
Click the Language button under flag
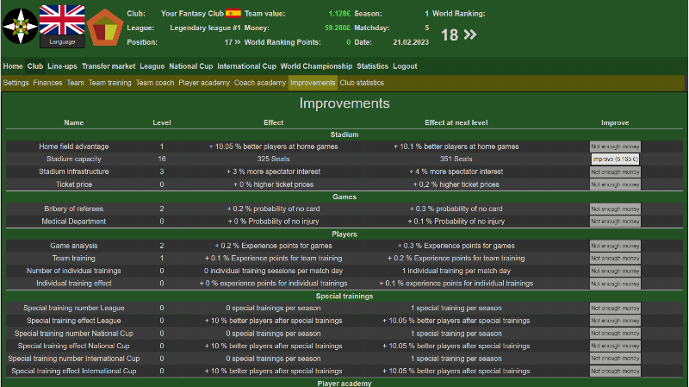click(62, 41)
